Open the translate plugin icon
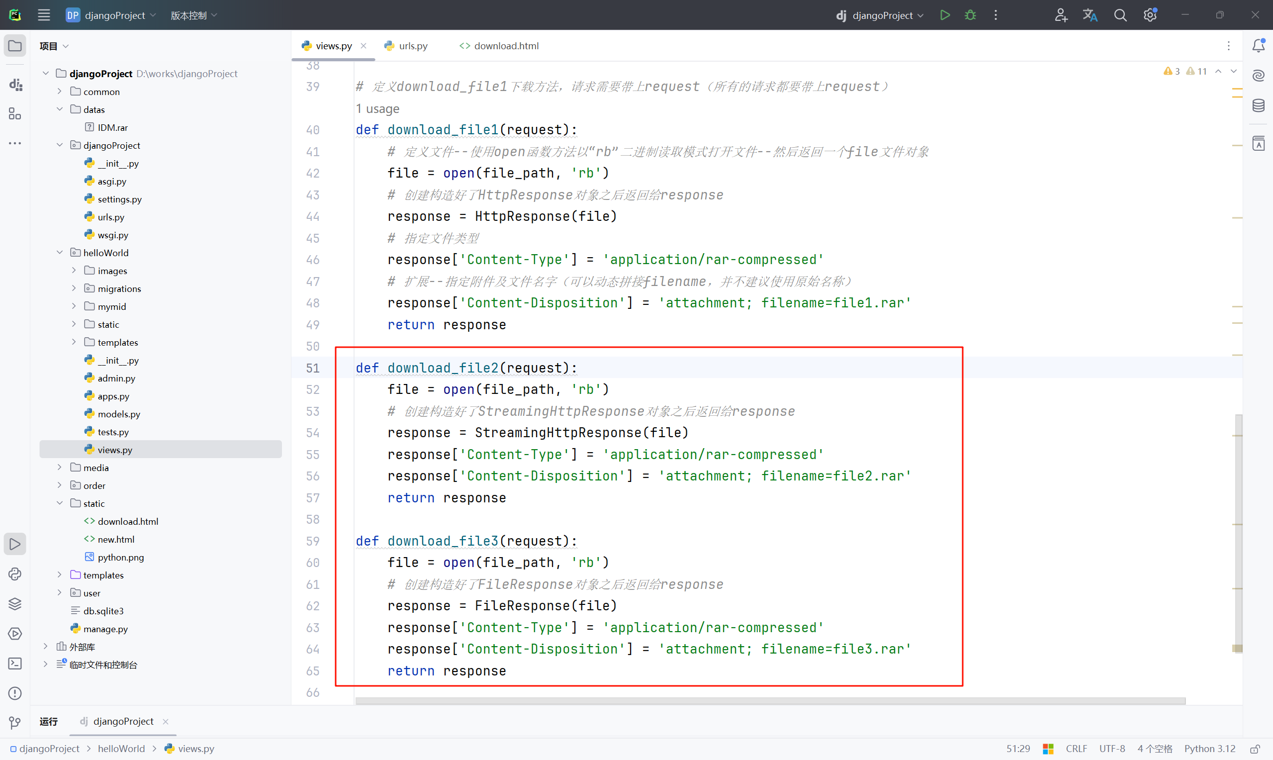This screenshot has height=760, width=1273. (x=1090, y=15)
